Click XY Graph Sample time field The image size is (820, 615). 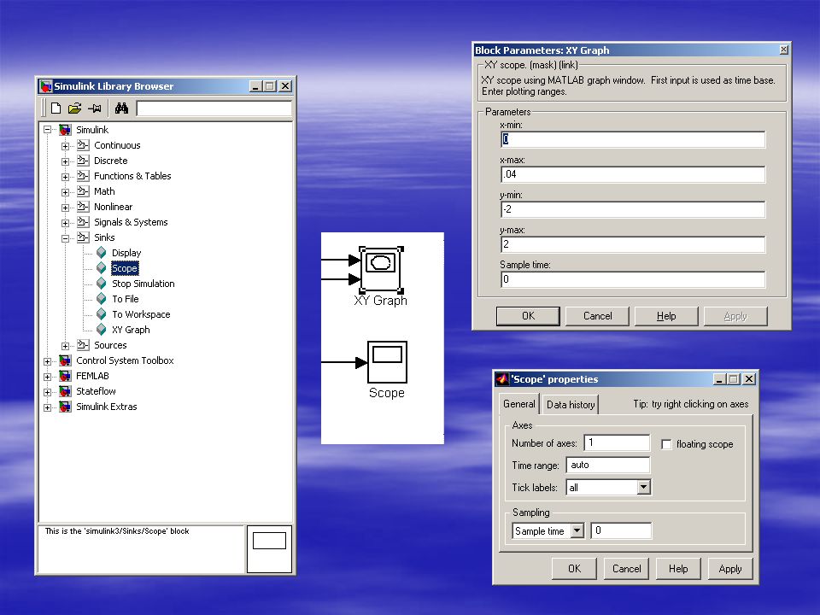633,279
